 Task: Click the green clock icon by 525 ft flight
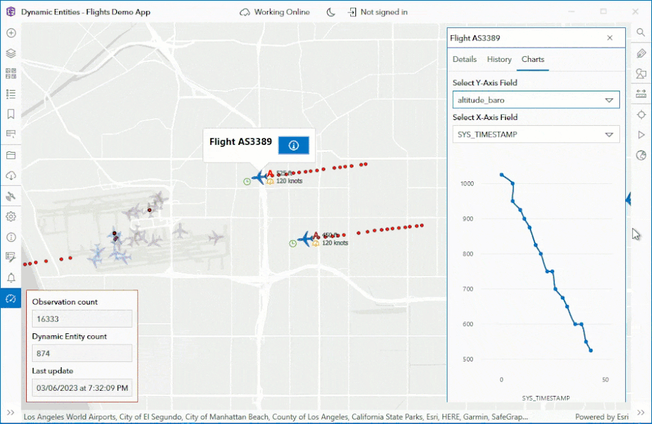pos(247,181)
